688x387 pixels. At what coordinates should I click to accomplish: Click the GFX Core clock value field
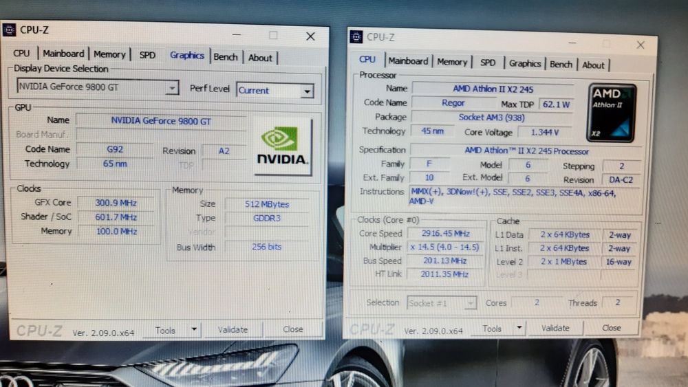116,203
